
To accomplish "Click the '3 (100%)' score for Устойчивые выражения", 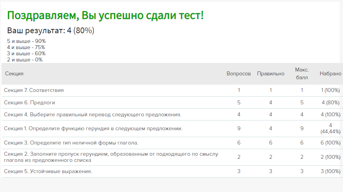I will 330,171.
